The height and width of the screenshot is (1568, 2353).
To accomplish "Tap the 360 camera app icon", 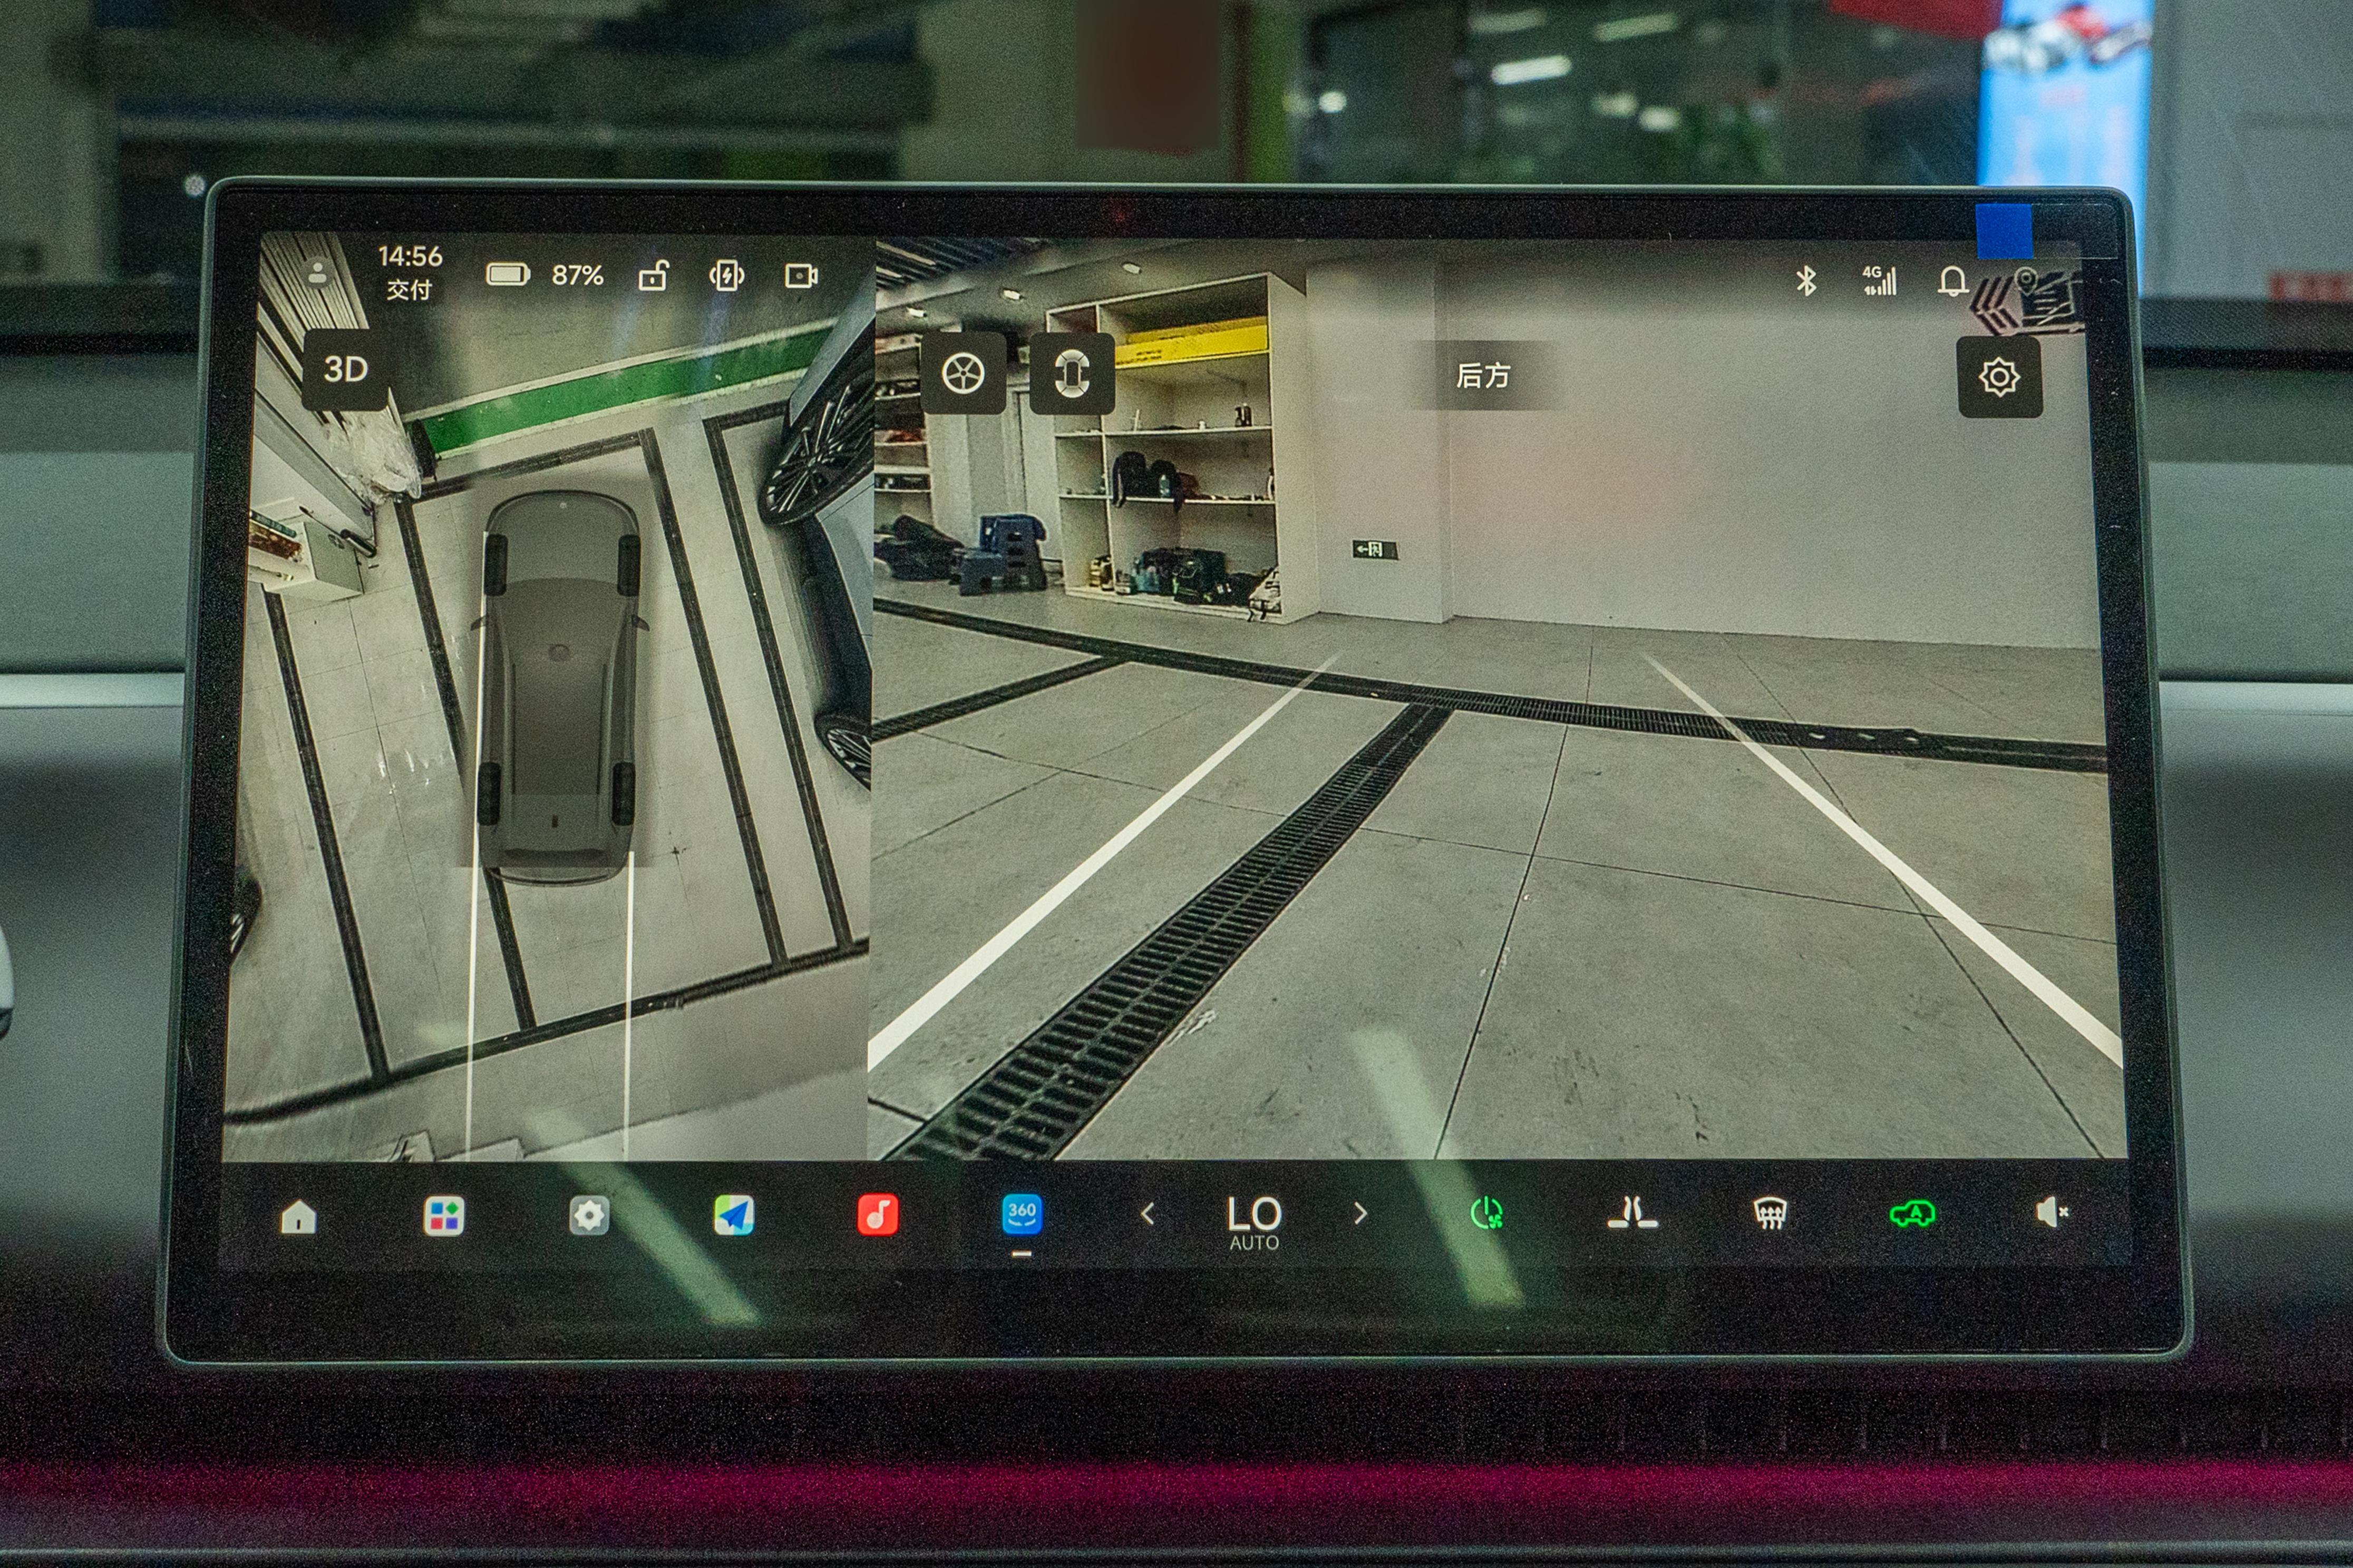I will coord(1022,1215).
